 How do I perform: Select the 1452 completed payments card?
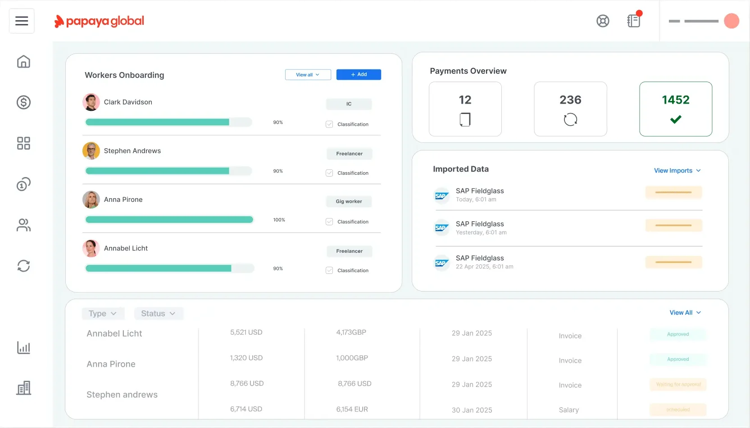click(676, 109)
